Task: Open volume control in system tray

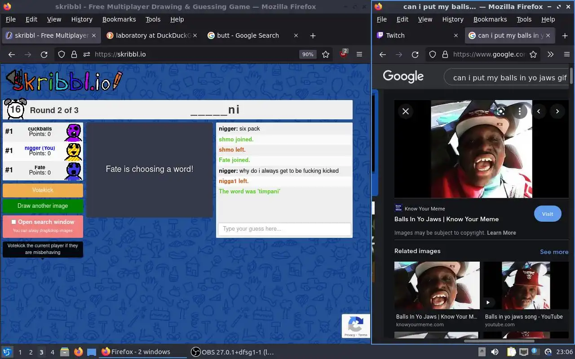Action: (495, 352)
